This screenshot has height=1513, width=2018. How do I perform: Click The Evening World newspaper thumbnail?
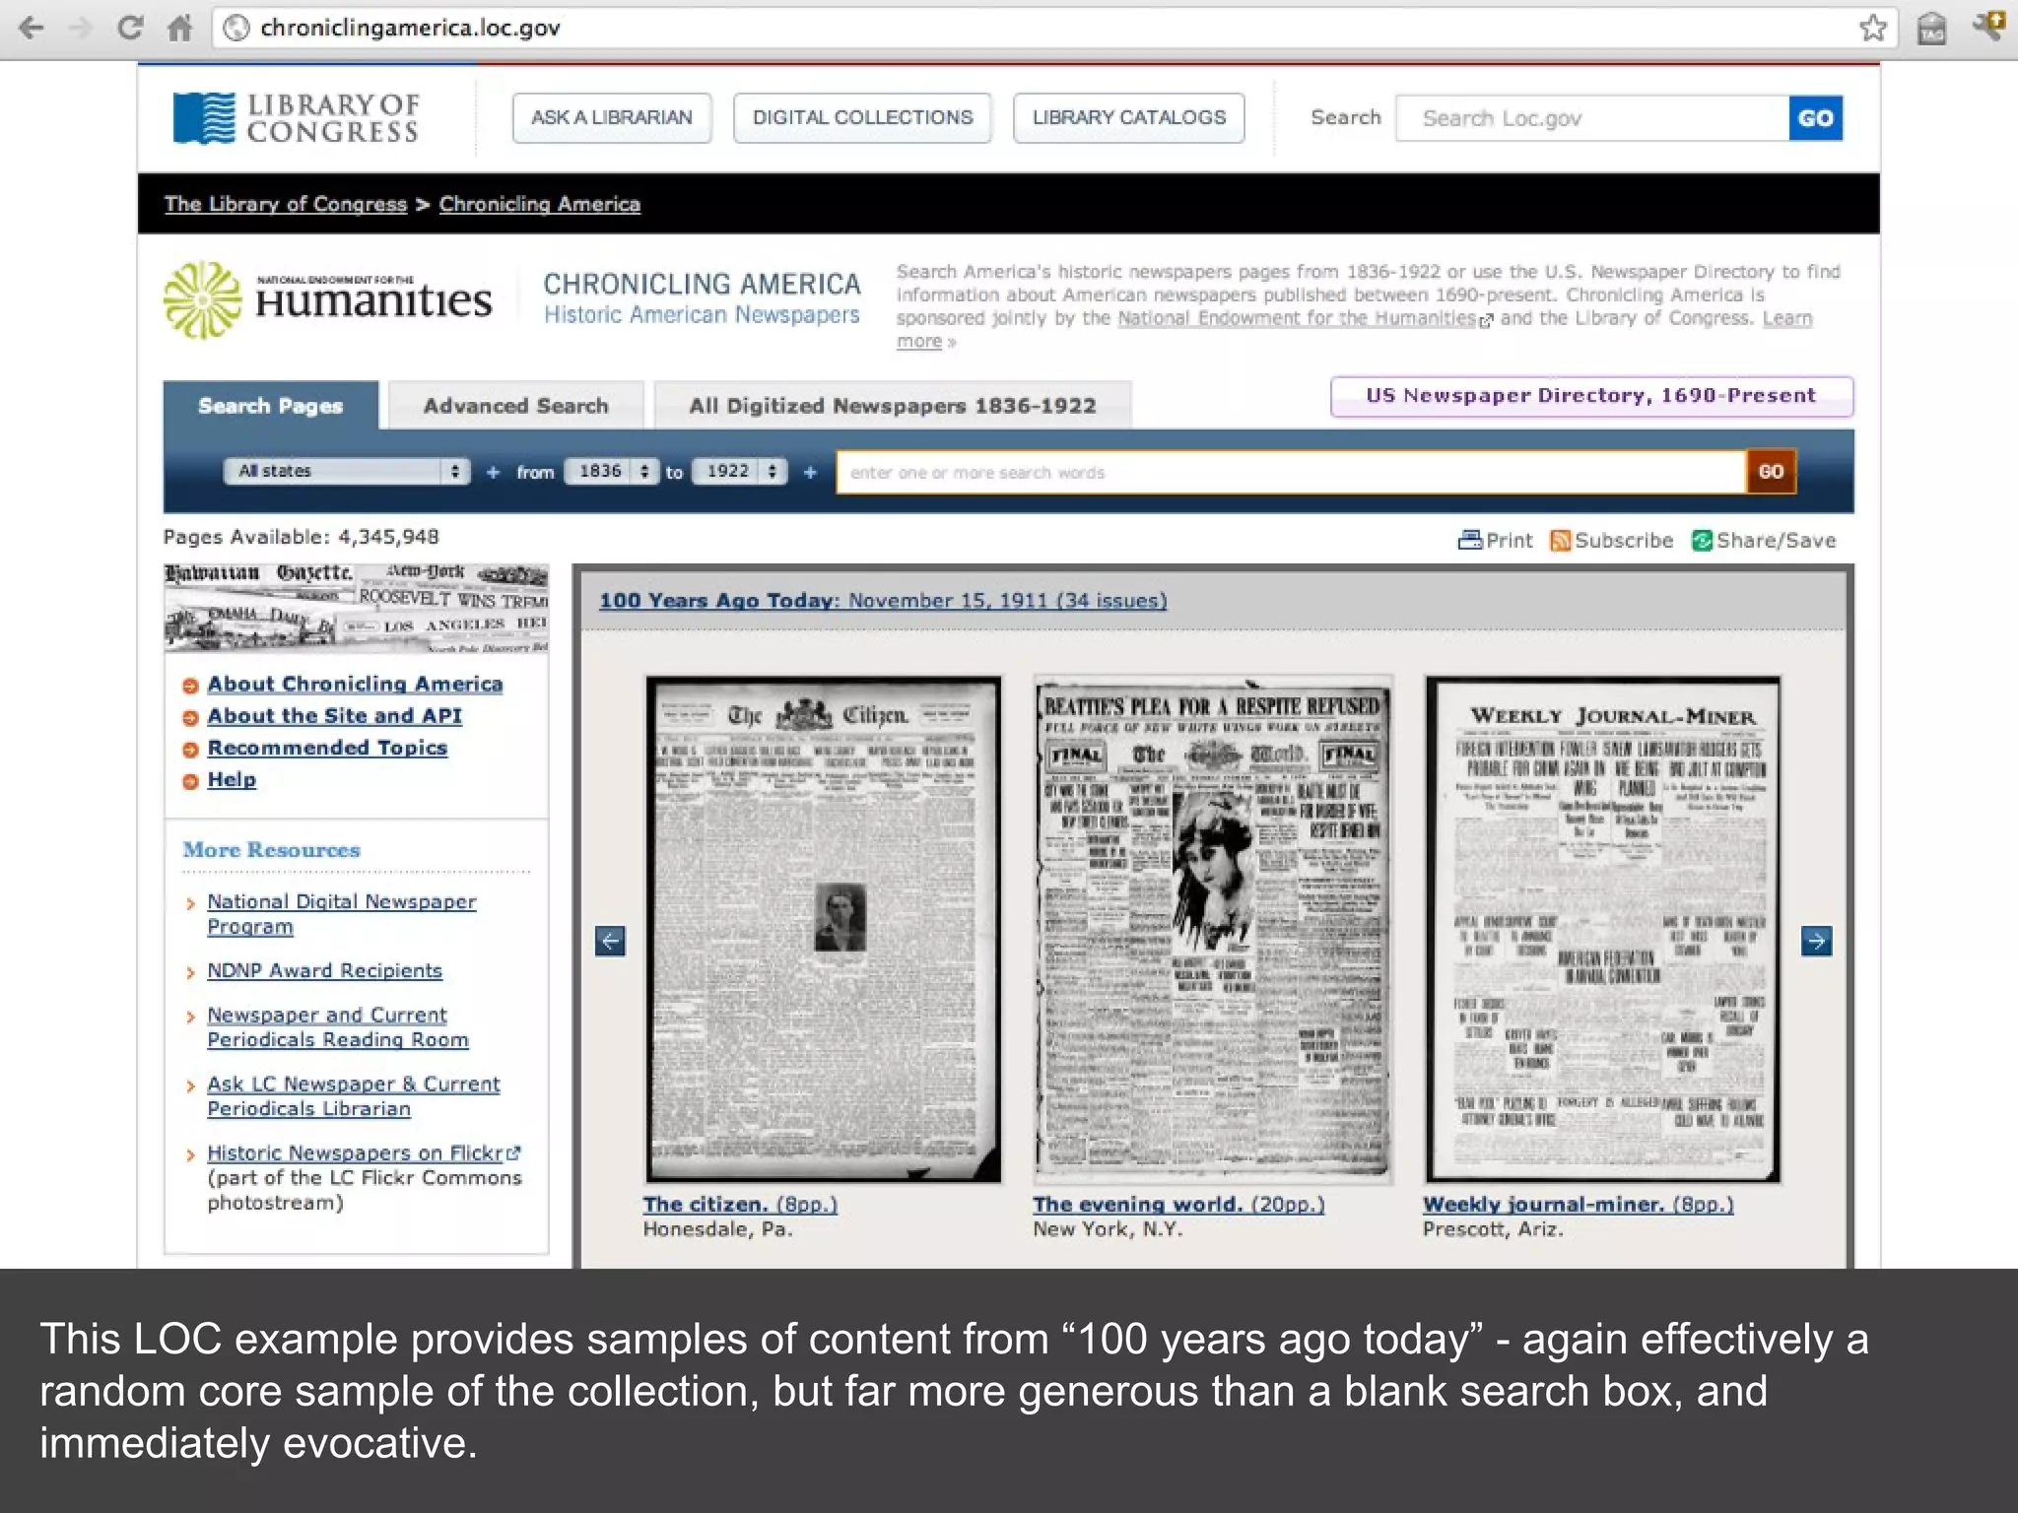[x=1213, y=929]
